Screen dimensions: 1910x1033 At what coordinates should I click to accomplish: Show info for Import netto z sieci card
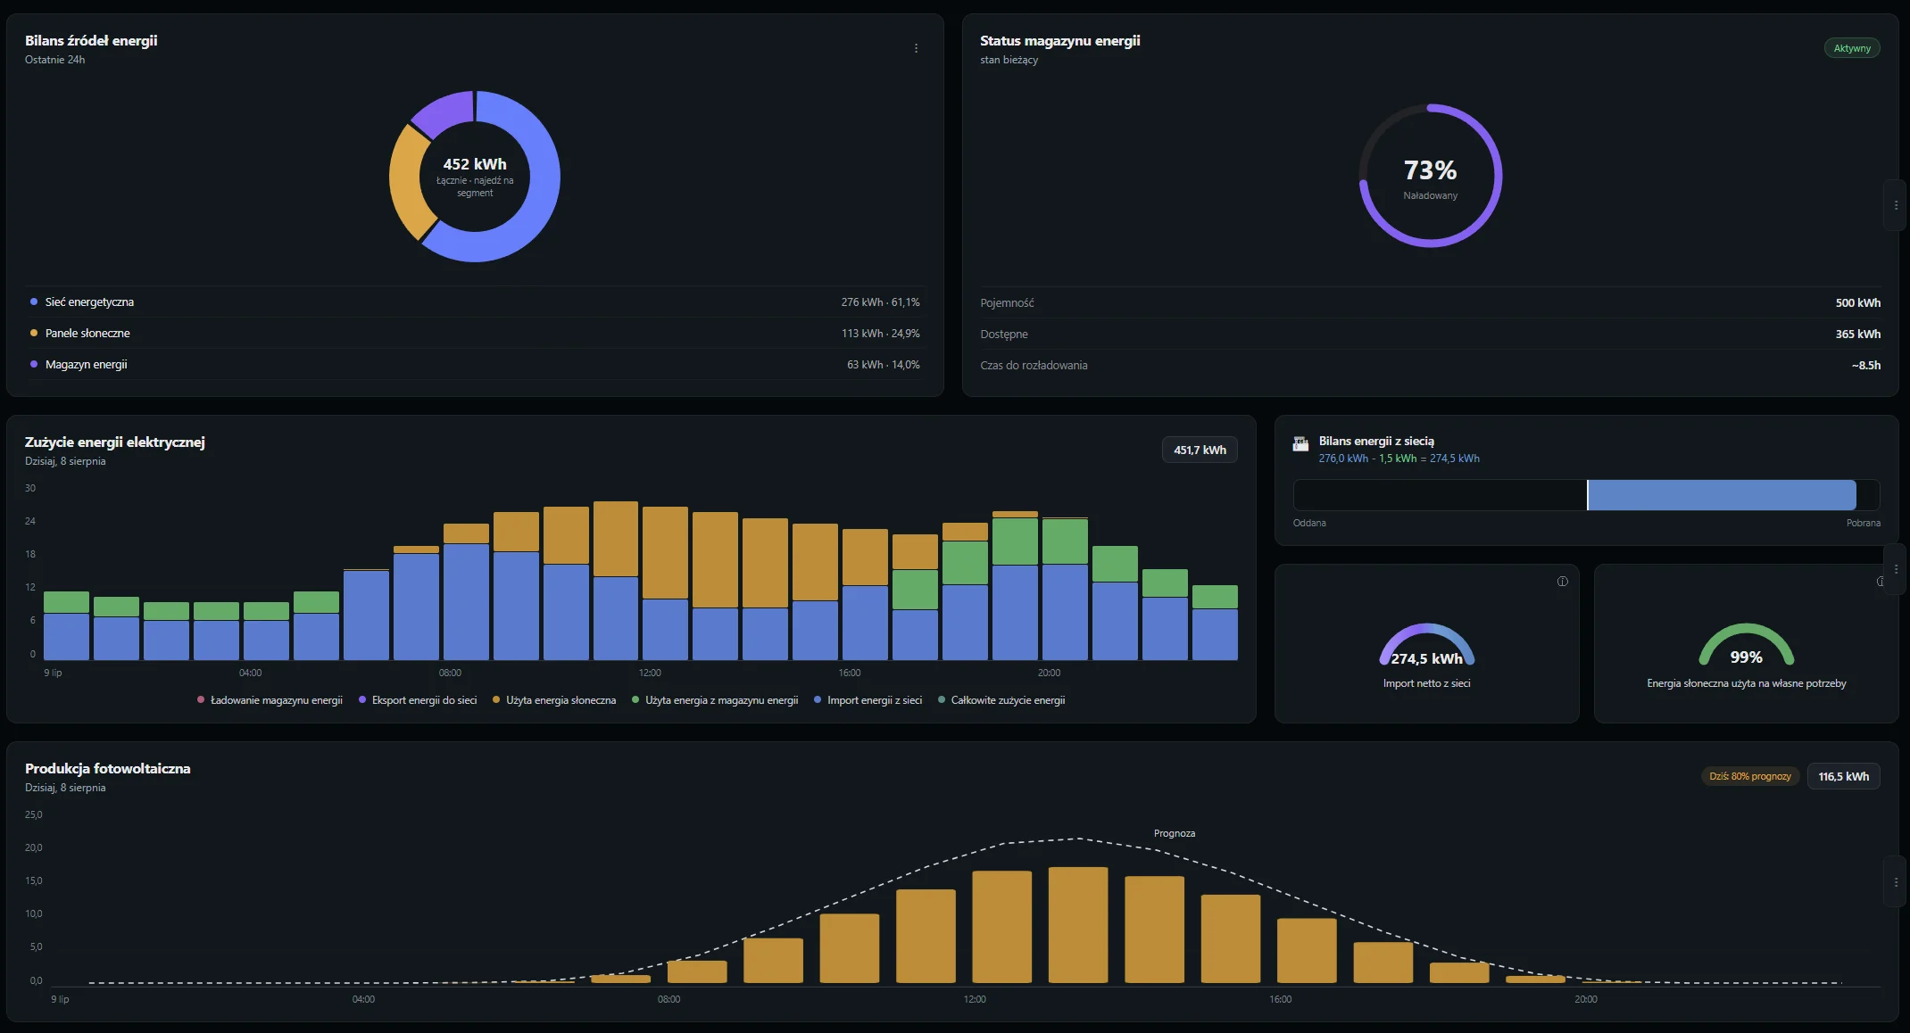click(1562, 582)
